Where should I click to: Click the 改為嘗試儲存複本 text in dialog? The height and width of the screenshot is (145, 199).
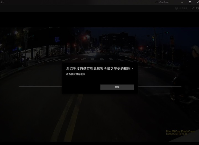pos(76,74)
